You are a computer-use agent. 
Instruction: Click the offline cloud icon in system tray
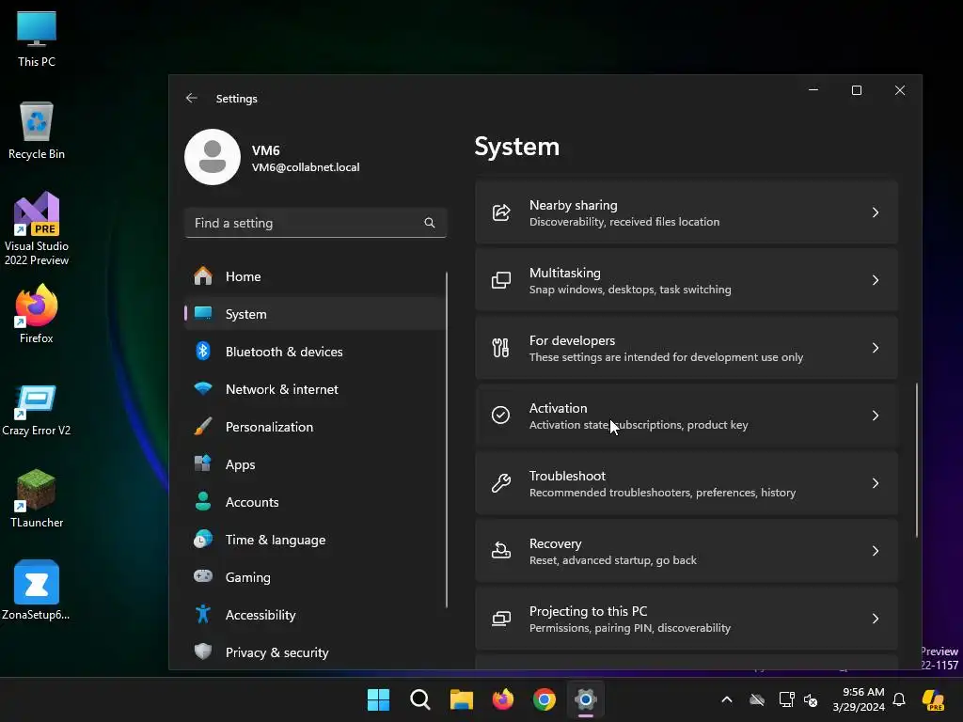tap(757, 699)
